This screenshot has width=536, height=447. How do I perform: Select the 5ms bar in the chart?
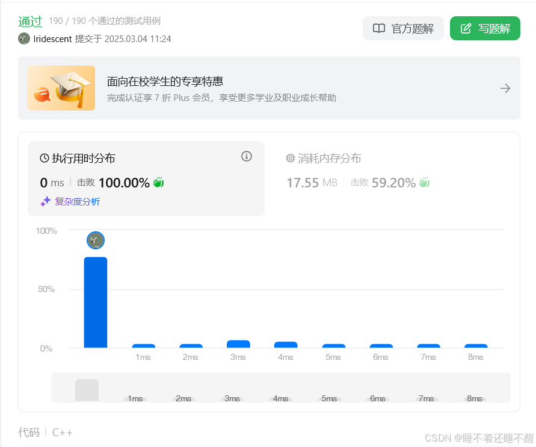pos(334,346)
